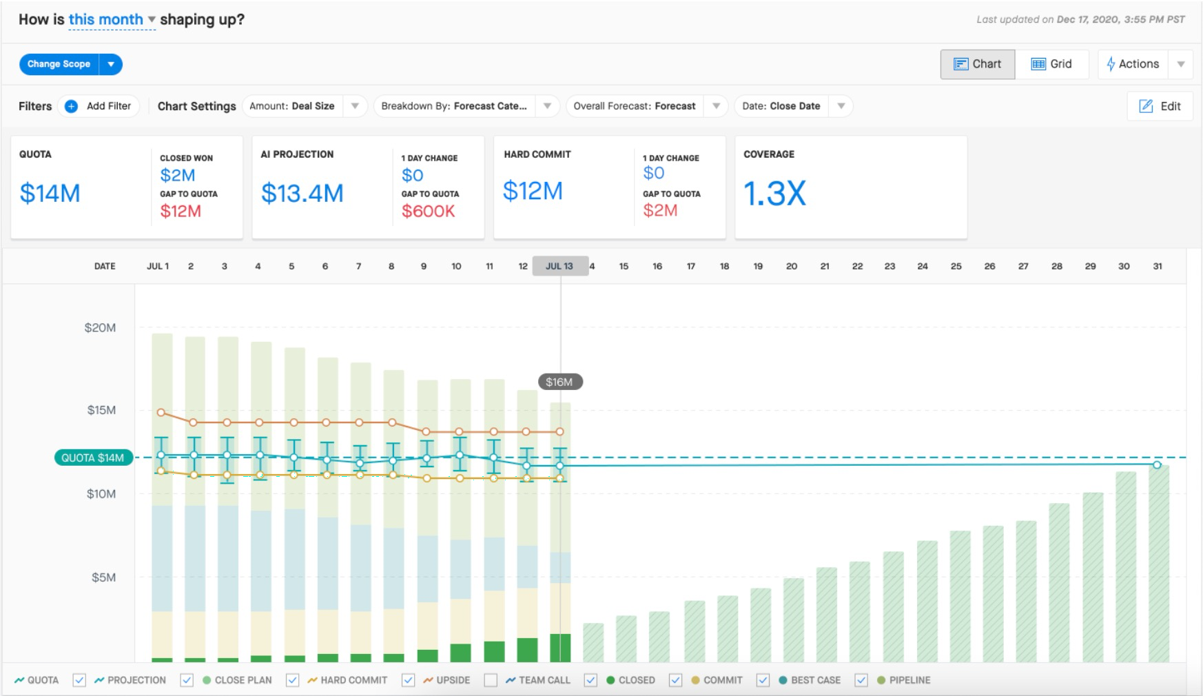This screenshot has width=1203, height=696.
Task: Enable the unchecked Team Call checkbox
Action: 491,680
